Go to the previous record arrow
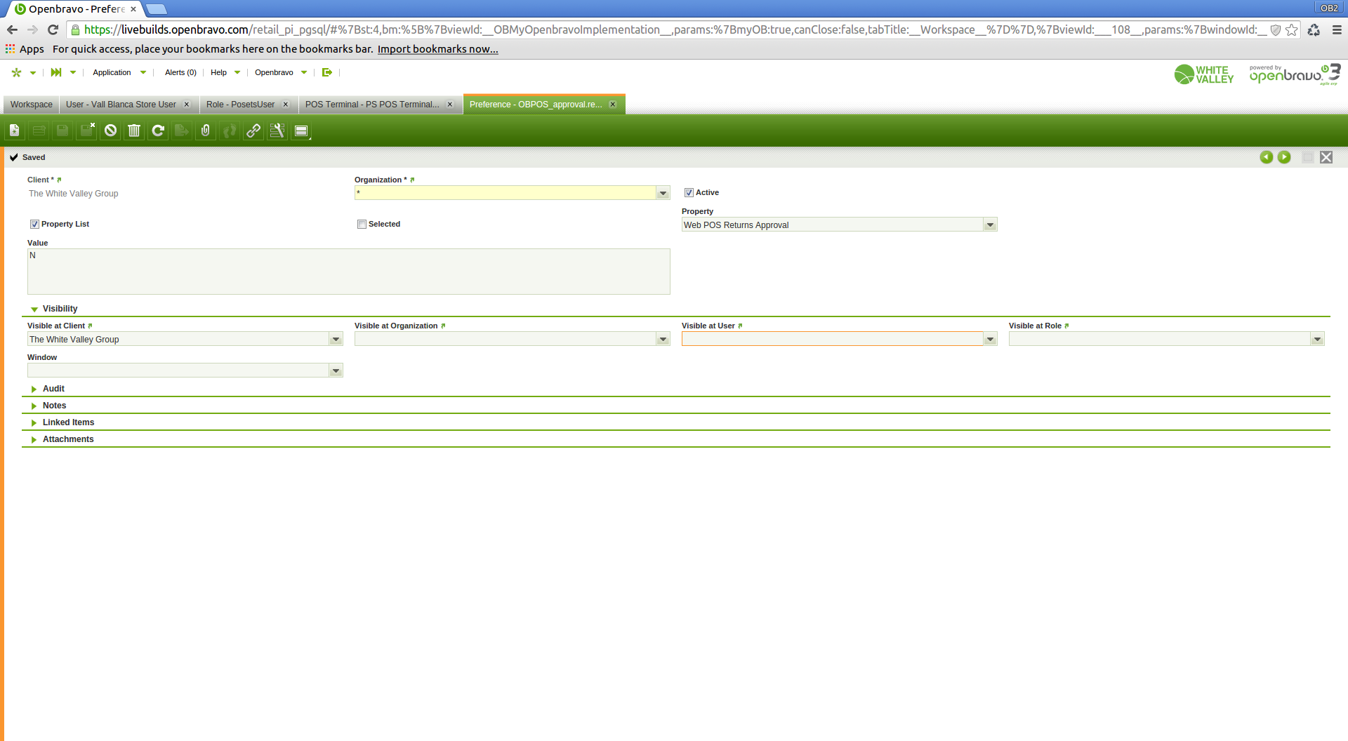The image size is (1348, 741). click(x=1266, y=157)
